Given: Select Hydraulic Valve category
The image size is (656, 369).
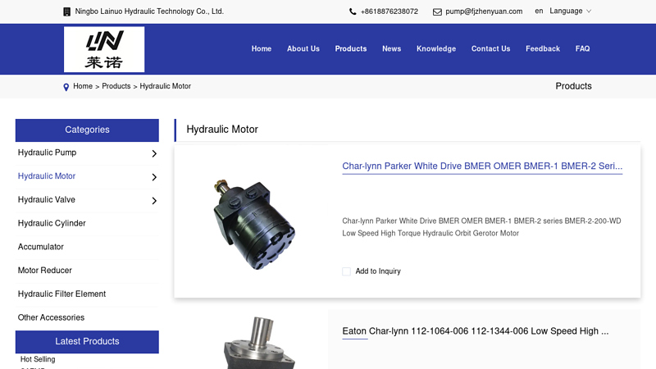Looking at the screenshot, I should (x=47, y=199).
